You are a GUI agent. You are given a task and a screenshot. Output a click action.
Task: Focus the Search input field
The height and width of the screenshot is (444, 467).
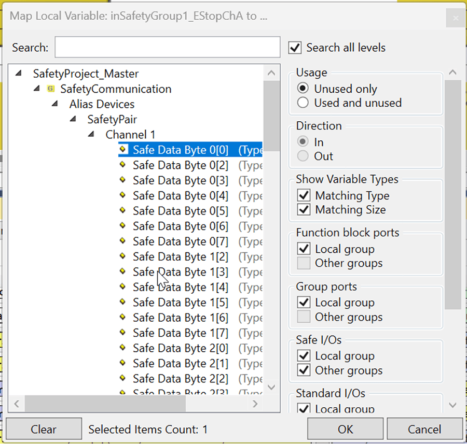(x=168, y=47)
